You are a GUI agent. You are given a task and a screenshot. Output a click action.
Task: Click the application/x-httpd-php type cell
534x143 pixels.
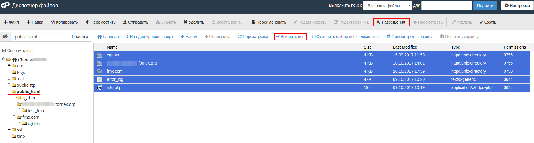472,87
